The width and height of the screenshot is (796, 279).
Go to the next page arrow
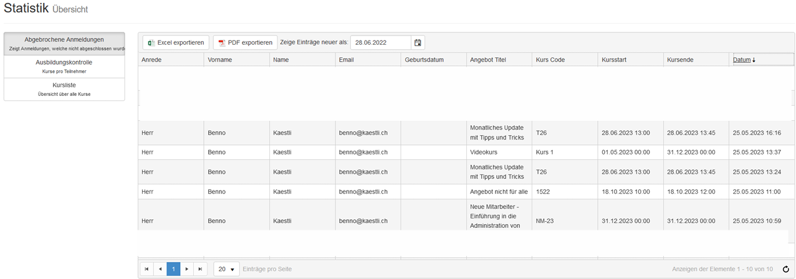(x=186, y=269)
